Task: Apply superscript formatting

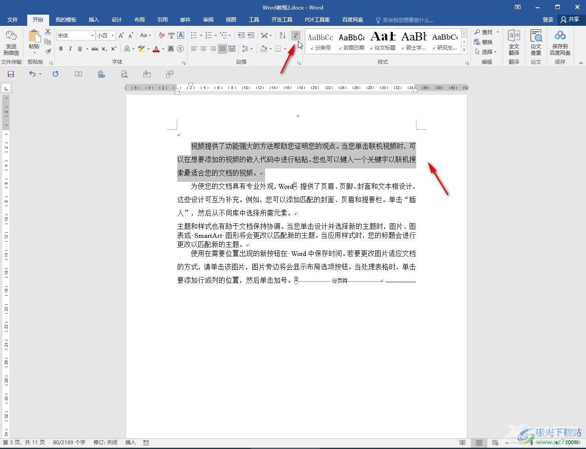Action: (114, 49)
